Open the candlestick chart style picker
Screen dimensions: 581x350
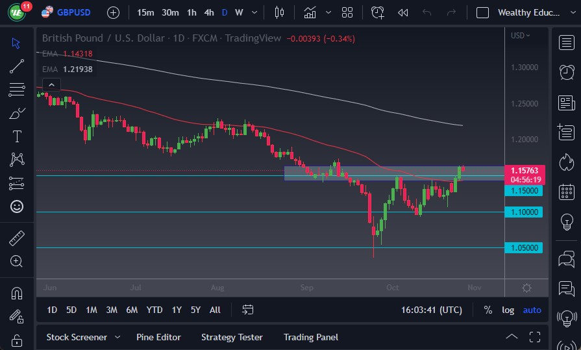coord(280,12)
